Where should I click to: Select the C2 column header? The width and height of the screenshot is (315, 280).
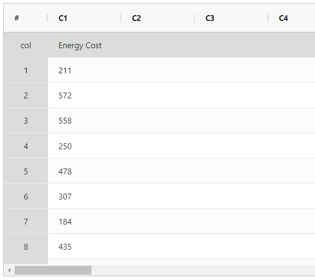pos(158,18)
